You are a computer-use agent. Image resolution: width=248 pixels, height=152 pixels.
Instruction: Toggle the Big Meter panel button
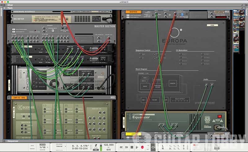coord(95,11)
